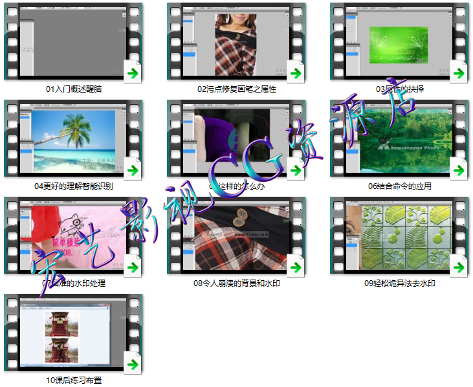The image size is (473, 387).
Task: Click the file name 10课后练习布置
Action: (74, 381)
